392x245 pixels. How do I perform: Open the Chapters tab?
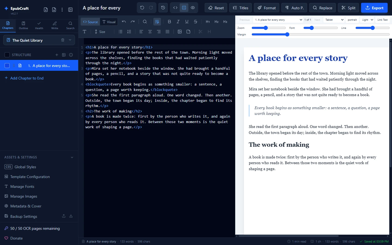tap(8, 25)
